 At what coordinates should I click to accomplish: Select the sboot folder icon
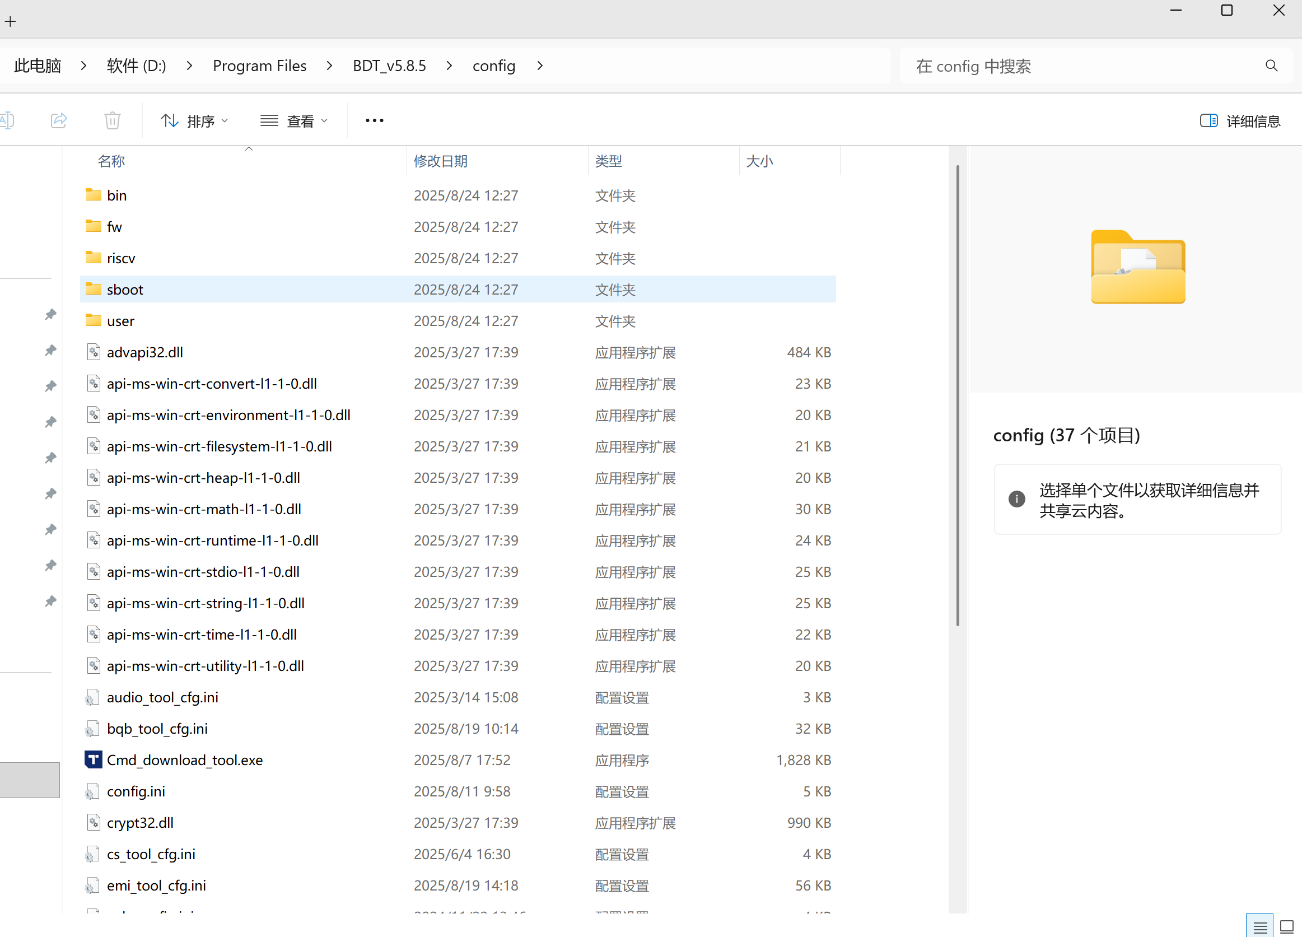coord(93,289)
